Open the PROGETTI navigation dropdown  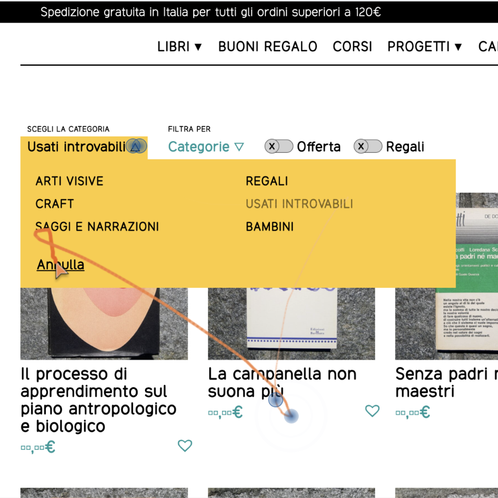click(424, 47)
